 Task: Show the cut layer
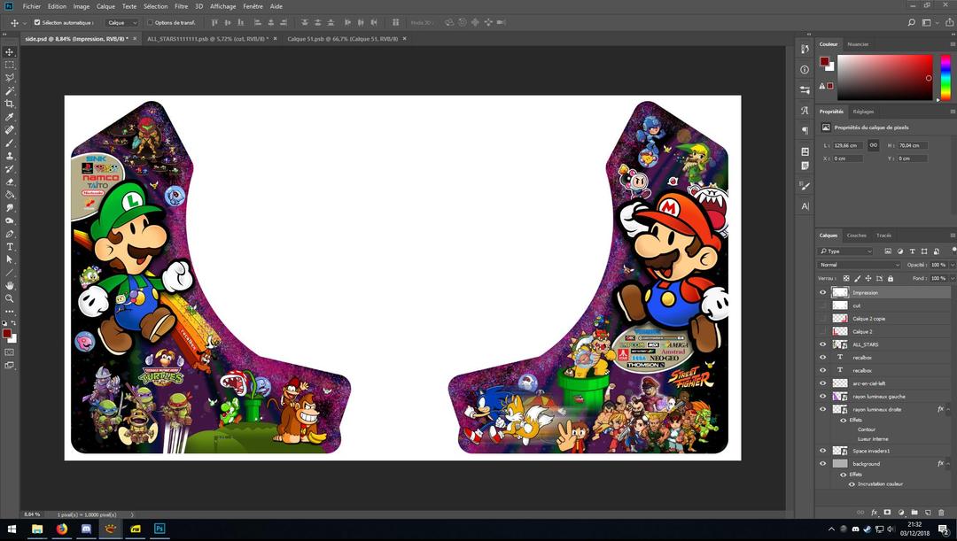coord(822,305)
